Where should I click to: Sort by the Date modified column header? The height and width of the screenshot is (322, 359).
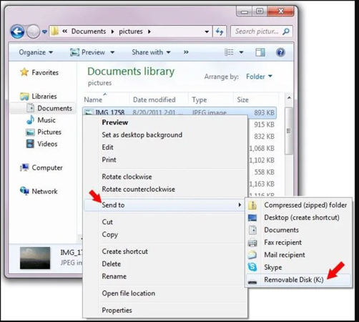(154, 99)
